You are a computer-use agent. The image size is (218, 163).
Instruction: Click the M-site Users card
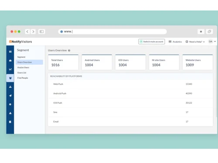164,62
